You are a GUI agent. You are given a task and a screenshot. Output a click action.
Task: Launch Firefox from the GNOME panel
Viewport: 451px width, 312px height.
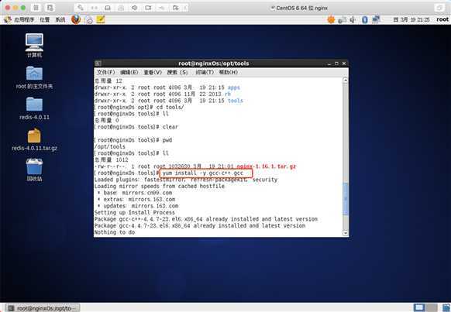pos(76,19)
